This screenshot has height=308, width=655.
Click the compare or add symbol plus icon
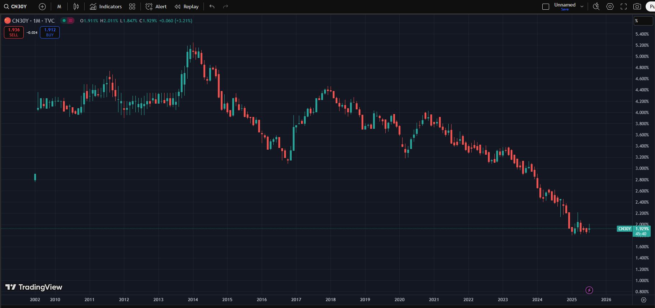click(x=42, y=6)
